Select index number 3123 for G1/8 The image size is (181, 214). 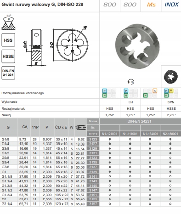point(93,139)
